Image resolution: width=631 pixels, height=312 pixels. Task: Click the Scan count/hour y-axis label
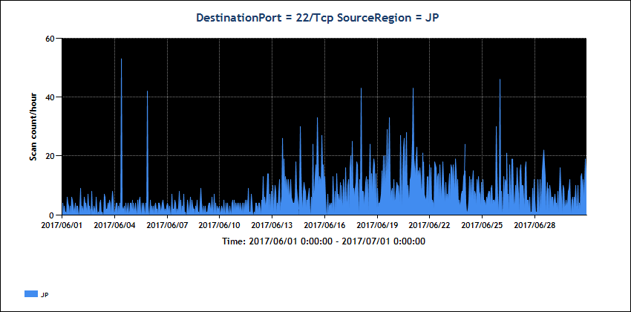pyautogui.click(x=33, y=126)
